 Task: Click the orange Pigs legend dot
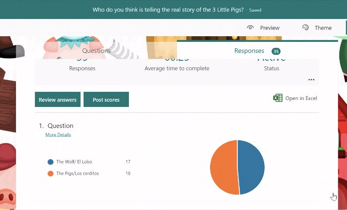tap(50, 173)
